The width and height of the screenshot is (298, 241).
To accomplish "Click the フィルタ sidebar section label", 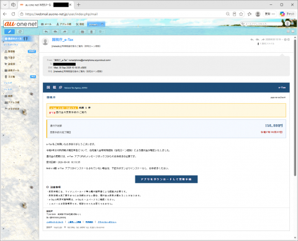I will tap(8, 89).
